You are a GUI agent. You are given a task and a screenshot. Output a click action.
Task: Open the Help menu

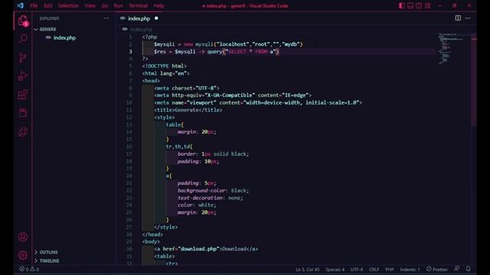[x=158, y=5]
